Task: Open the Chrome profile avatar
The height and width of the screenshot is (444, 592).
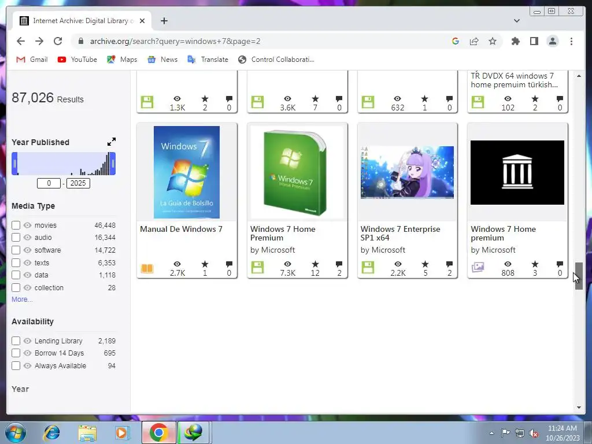Action: click(553, 41)
